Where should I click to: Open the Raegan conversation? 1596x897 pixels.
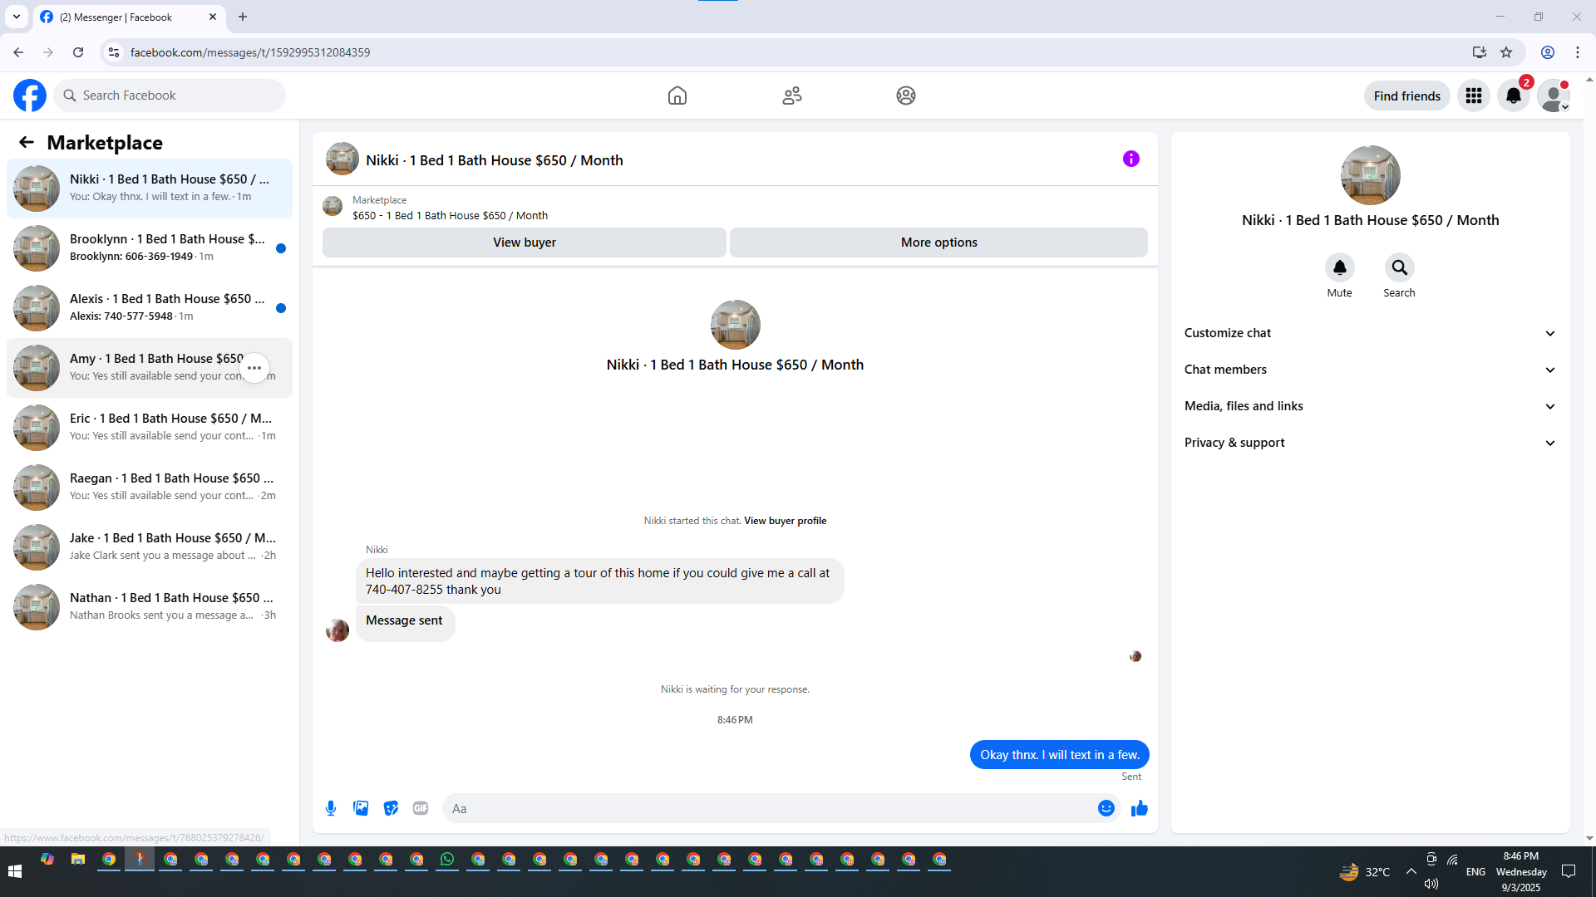150,488
